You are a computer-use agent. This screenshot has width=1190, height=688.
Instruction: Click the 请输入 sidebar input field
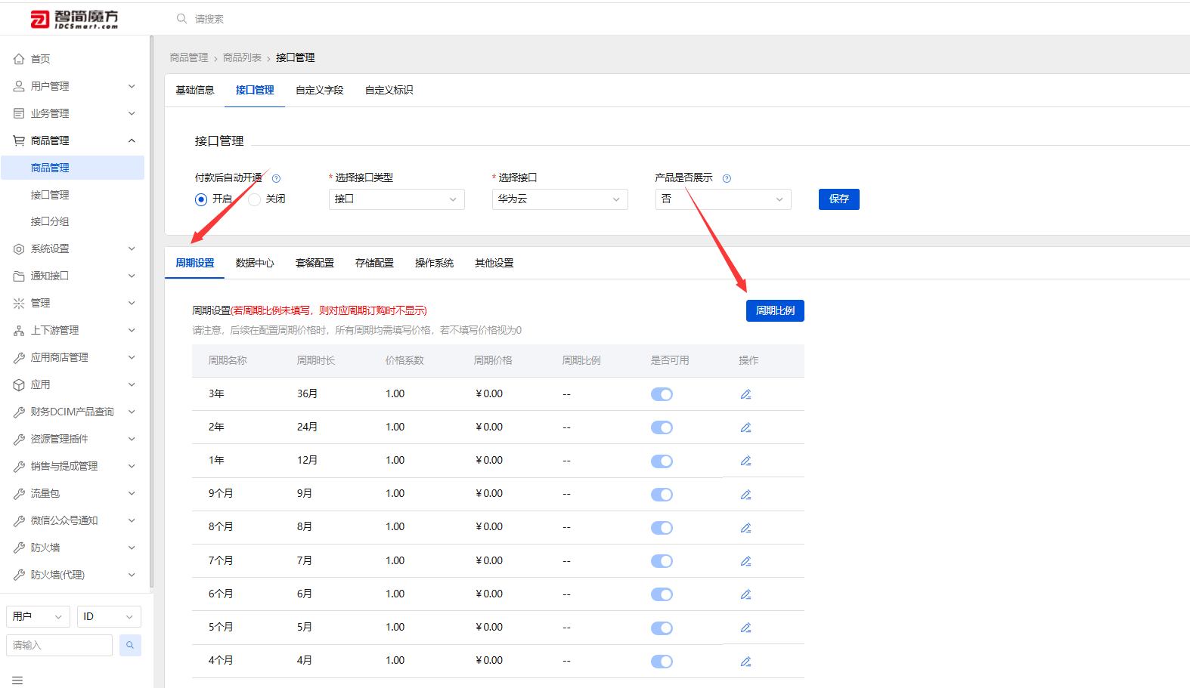point(59,645)
